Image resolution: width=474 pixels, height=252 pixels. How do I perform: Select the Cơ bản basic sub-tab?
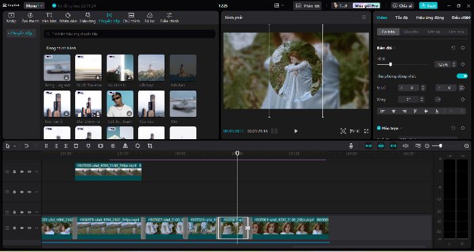389,32
